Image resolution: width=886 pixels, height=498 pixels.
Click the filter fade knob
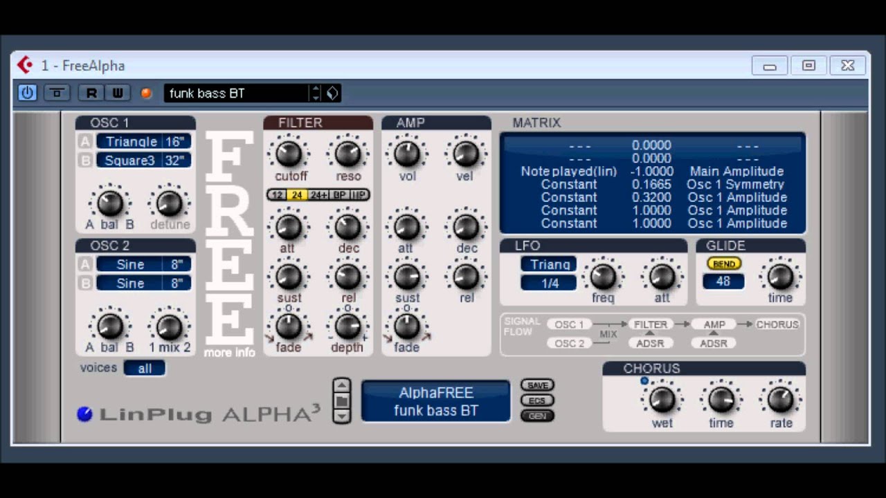[289, 326]
